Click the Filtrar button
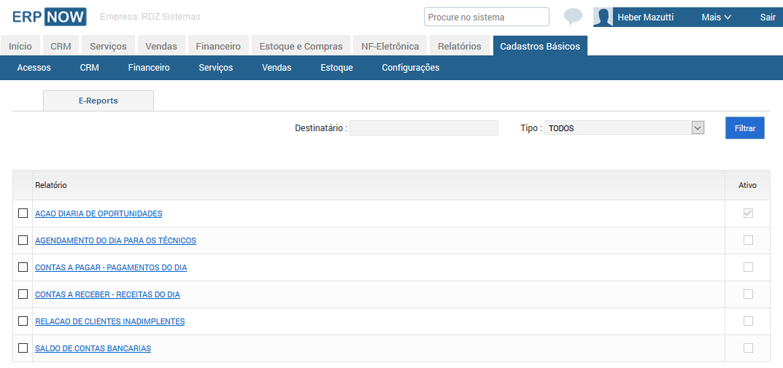 pos(744,128)
